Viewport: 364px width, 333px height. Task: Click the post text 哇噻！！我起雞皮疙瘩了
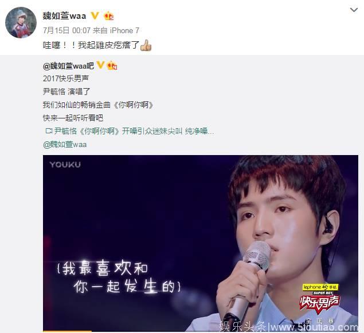(x=91, y=45)
